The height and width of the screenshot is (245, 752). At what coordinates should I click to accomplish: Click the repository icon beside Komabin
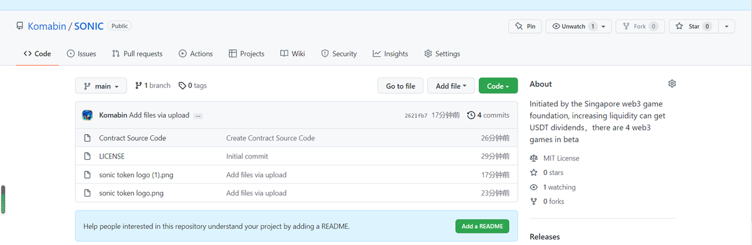coord(20,26)
